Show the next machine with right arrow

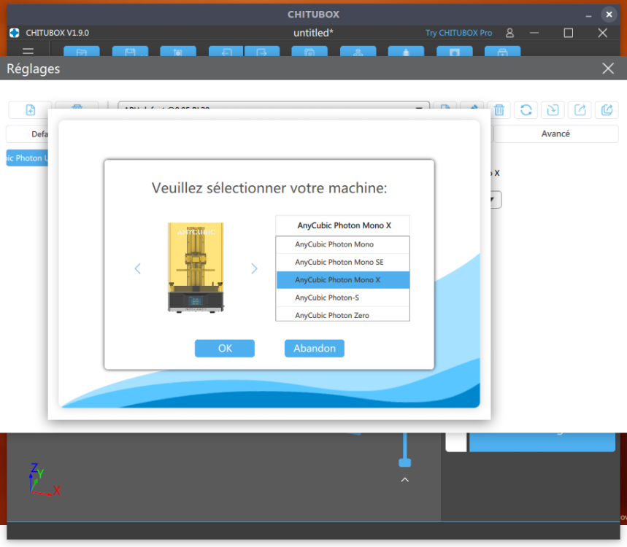click(254, 268)
